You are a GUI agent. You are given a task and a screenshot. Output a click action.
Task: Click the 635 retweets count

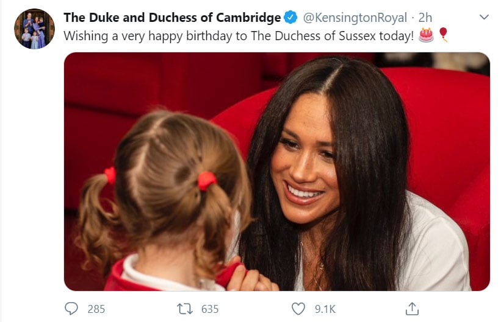pyautogui.click(x=209, y=309)
